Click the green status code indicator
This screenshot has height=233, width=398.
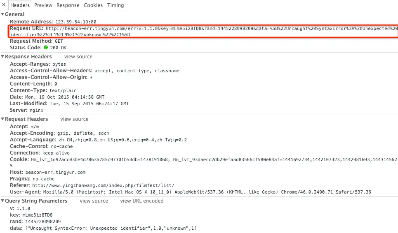46,48
